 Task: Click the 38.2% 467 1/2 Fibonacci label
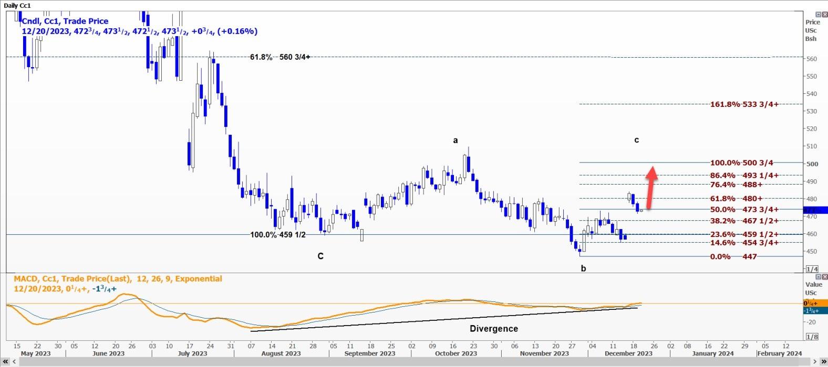pos(744,221)
